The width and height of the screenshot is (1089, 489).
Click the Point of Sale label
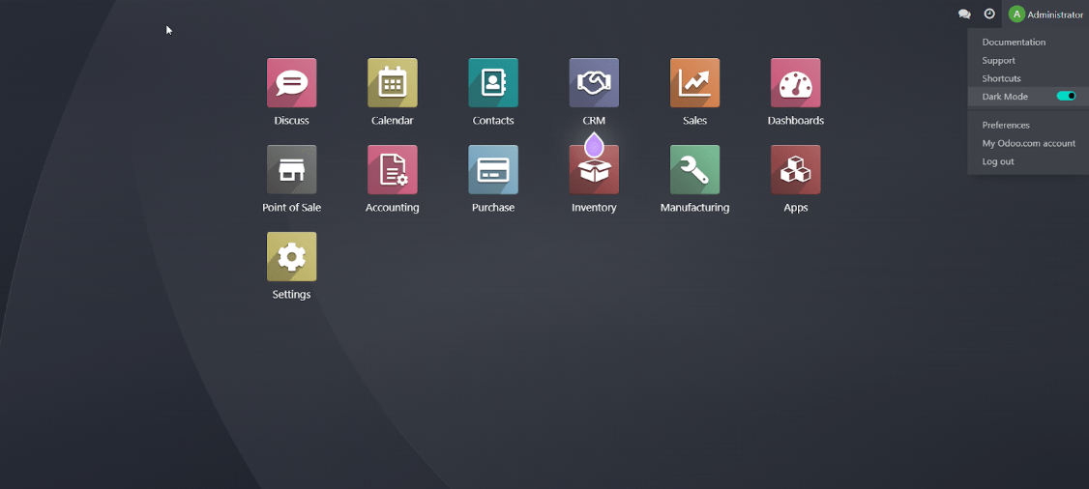292,208
